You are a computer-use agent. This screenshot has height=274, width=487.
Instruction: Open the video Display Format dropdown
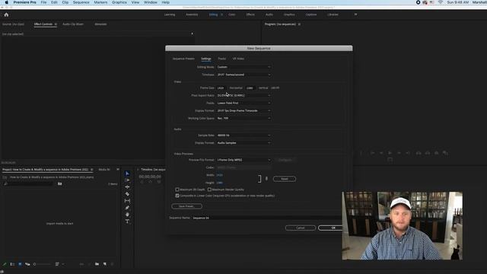click(x=243, y=110)
